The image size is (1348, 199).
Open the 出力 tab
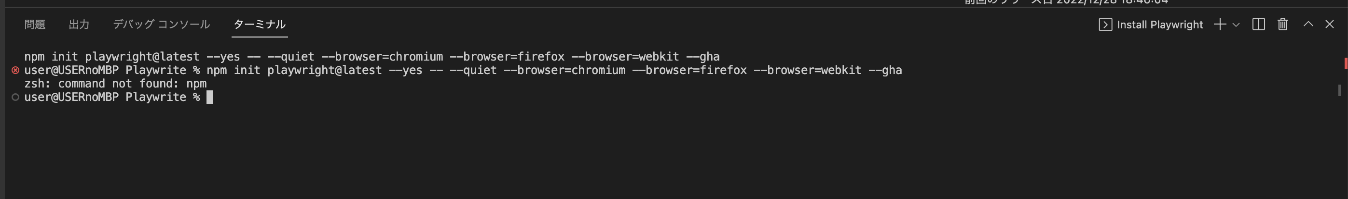(x=79, y=25)
